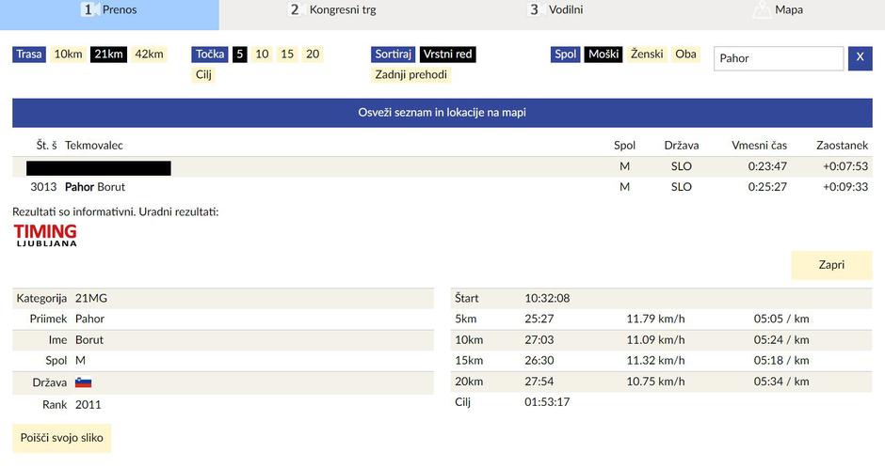The width and height of the screenshot is (885, 468).
Task: Select the Vodilni tab
Action: tap(555, 10)
